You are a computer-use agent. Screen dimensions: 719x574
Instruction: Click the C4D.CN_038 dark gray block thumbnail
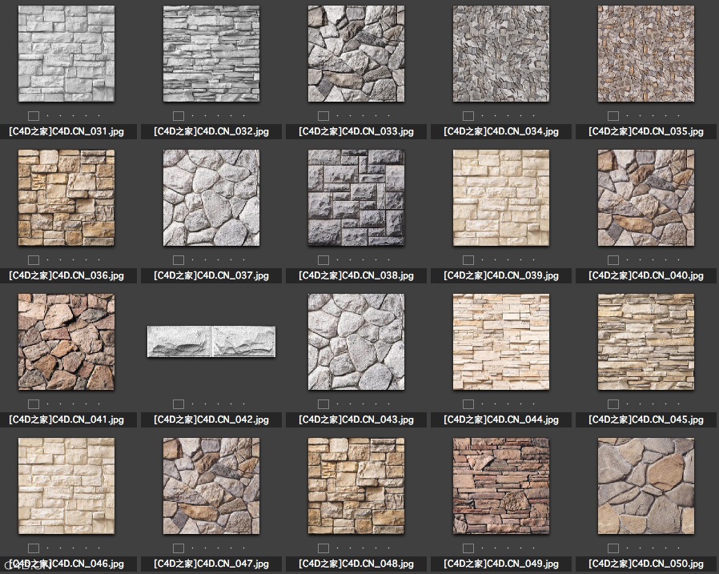click(356, 198)
